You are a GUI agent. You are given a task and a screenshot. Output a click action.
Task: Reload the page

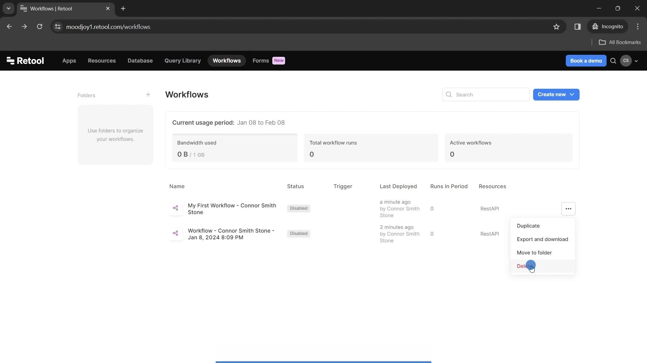coord(39,27)
